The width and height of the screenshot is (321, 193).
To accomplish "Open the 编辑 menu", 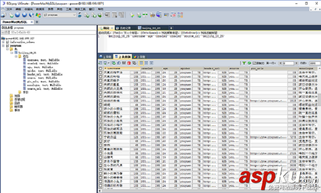I will [18, 9].
